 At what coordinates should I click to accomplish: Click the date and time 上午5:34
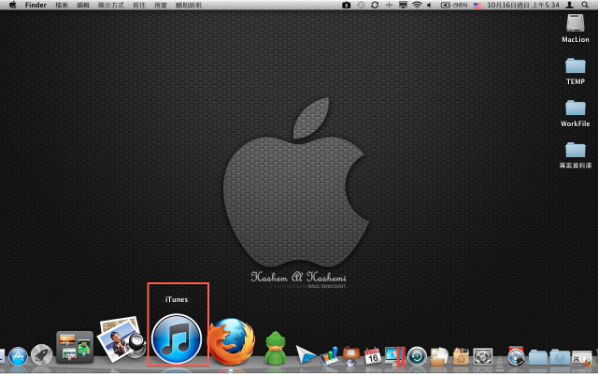click(x=523, y=5)
